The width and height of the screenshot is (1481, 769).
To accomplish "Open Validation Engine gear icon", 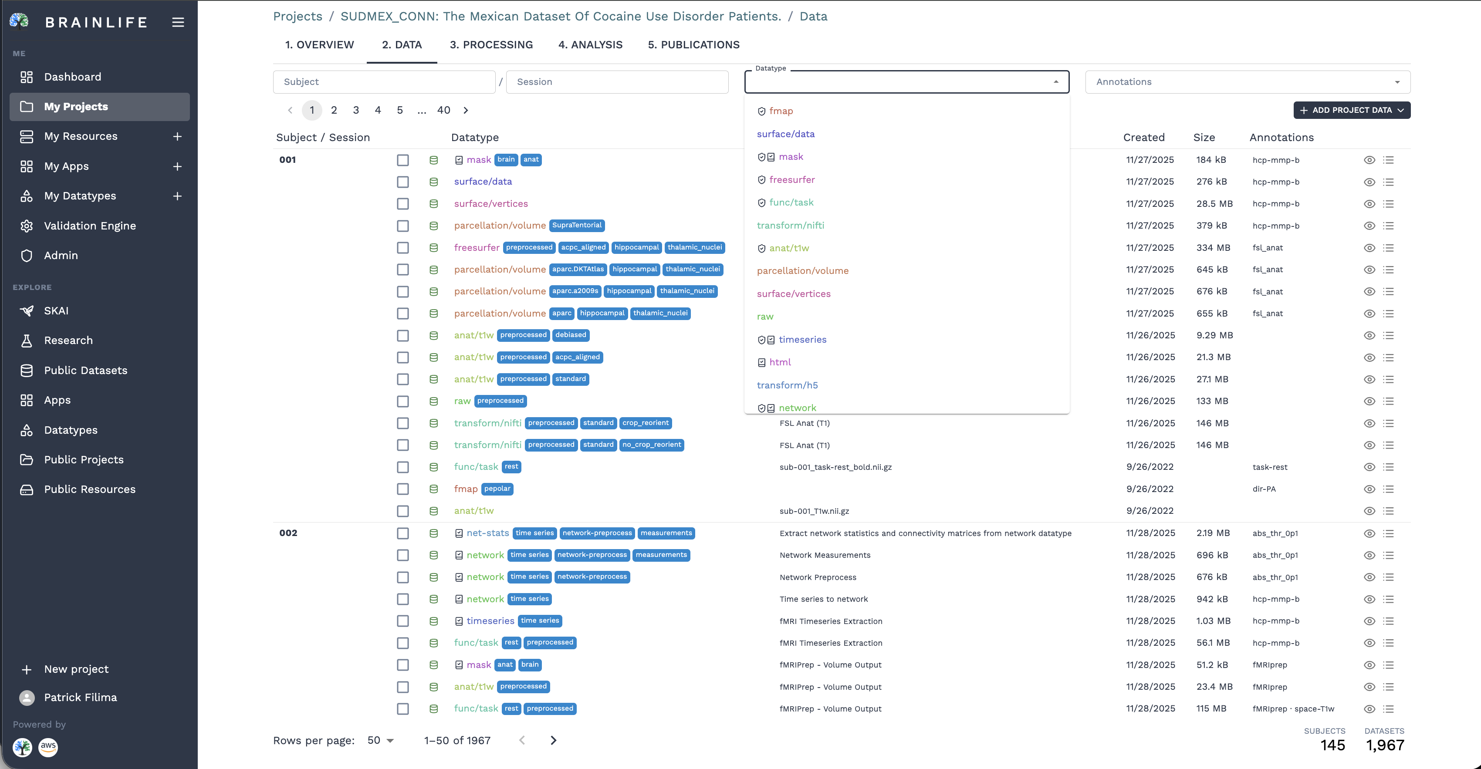I will pos(27,226).
